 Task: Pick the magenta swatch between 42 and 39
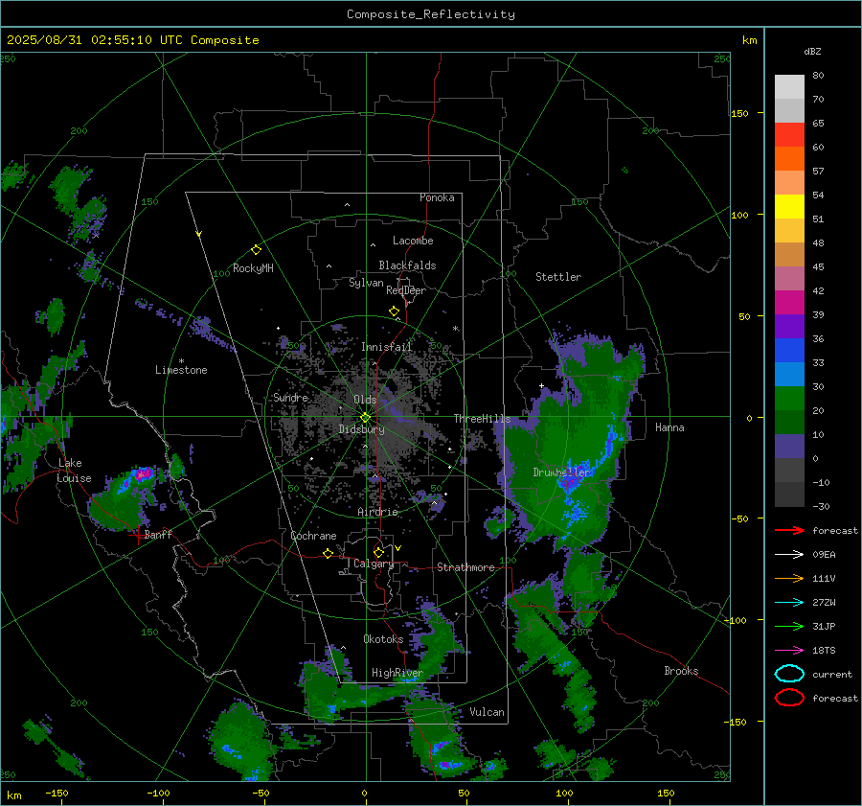coord(789,302)
